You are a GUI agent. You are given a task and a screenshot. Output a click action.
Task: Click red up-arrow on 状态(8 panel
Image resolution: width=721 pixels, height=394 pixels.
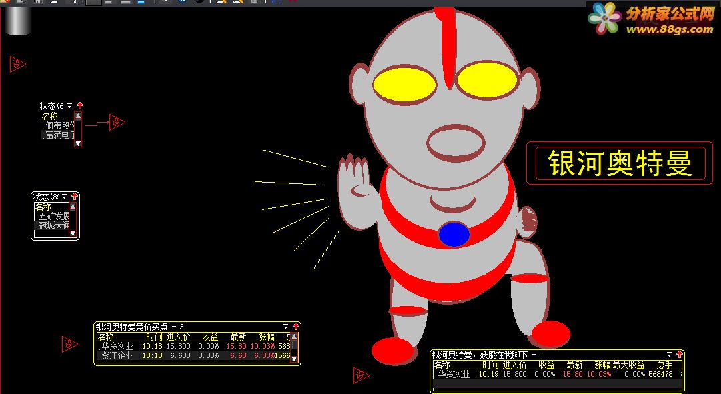click(75, 197)
